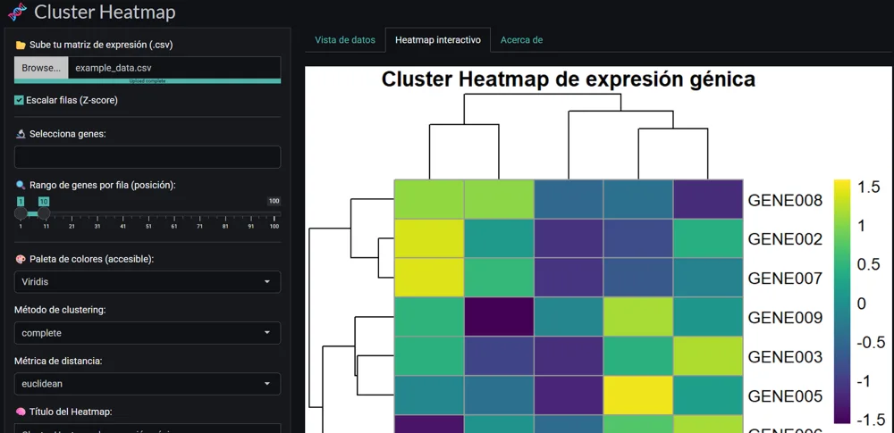
Task: Click the slider track near tick 51
Action: (148, 214)
